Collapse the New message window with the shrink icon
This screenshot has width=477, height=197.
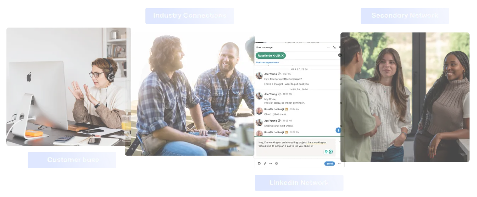click(334, 47)
